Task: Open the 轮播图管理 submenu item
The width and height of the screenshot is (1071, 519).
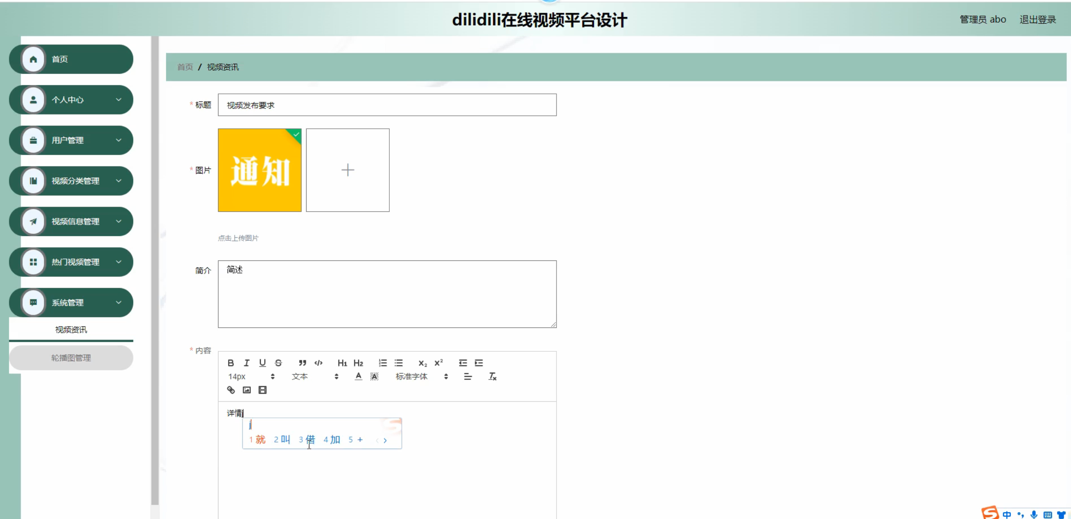Action: click(x=71, y=358)
